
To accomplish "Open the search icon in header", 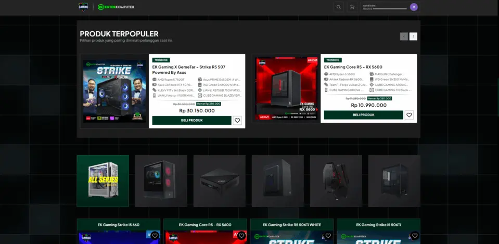I will pyautogui.click(x=338, y=7).
